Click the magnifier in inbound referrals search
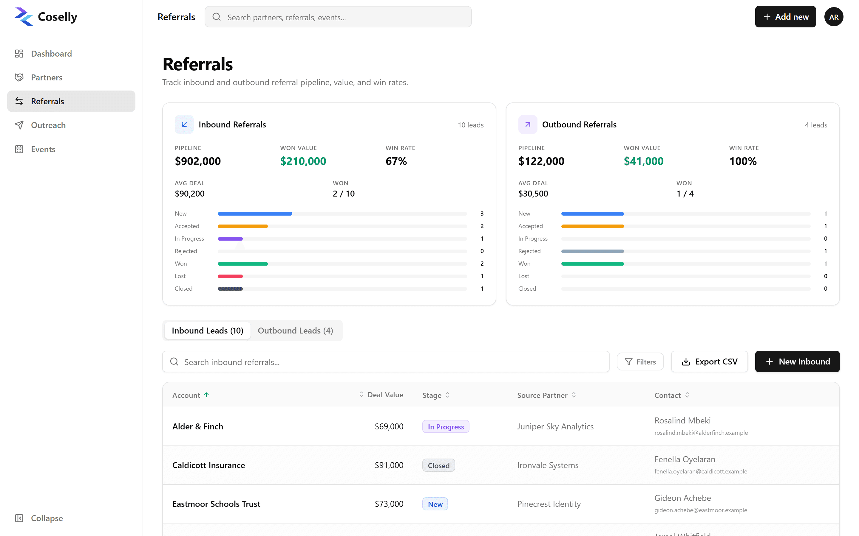 [x=174, y=362]
